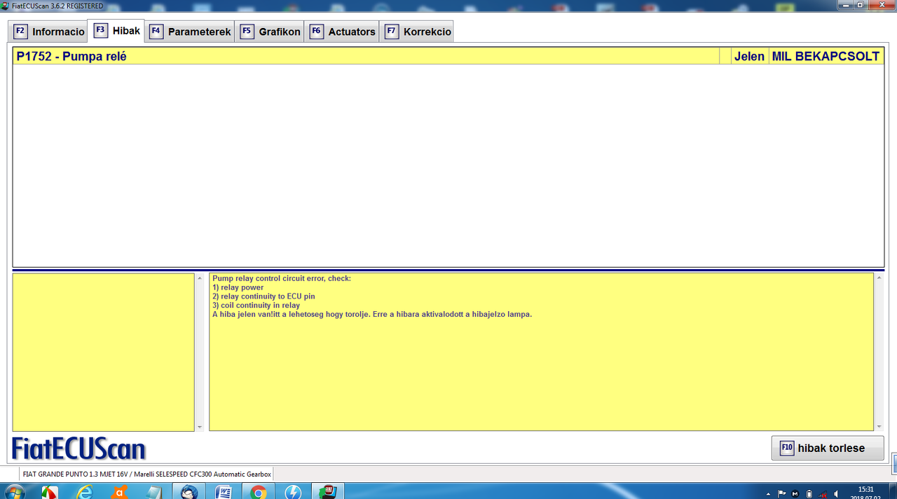Viewport: 897px width, 499px height.
Task: Go to the Grafikon tab
Action: 270,32
